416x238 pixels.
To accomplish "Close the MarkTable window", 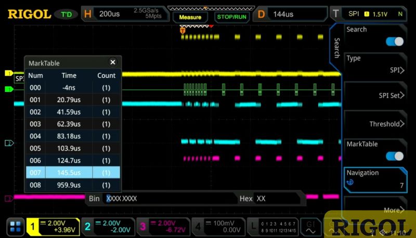I will tap(113, 62).
